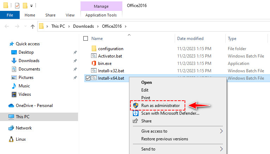Screen dimensions: 270x154
Task: Select the Install-x64.bat file name
Action: point(111,78)
